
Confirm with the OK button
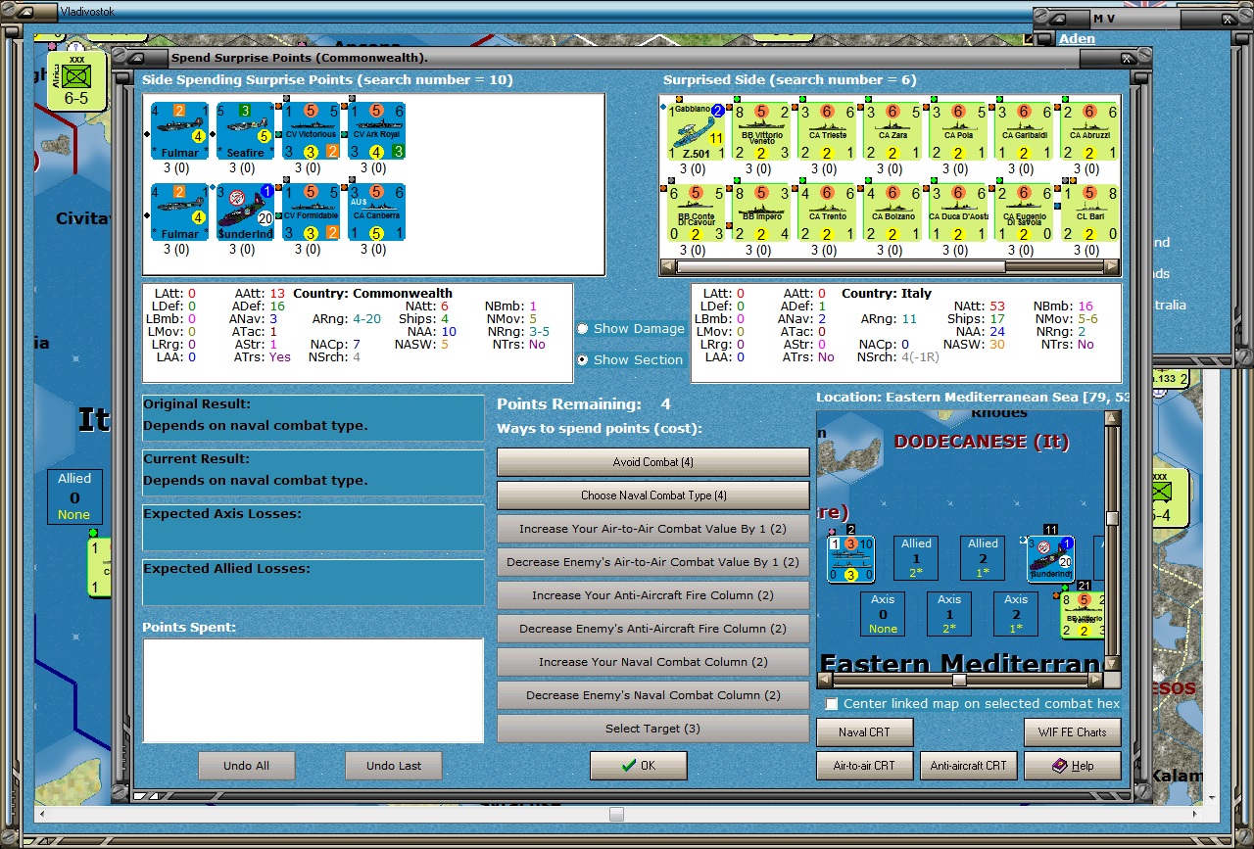coord(638,766)
